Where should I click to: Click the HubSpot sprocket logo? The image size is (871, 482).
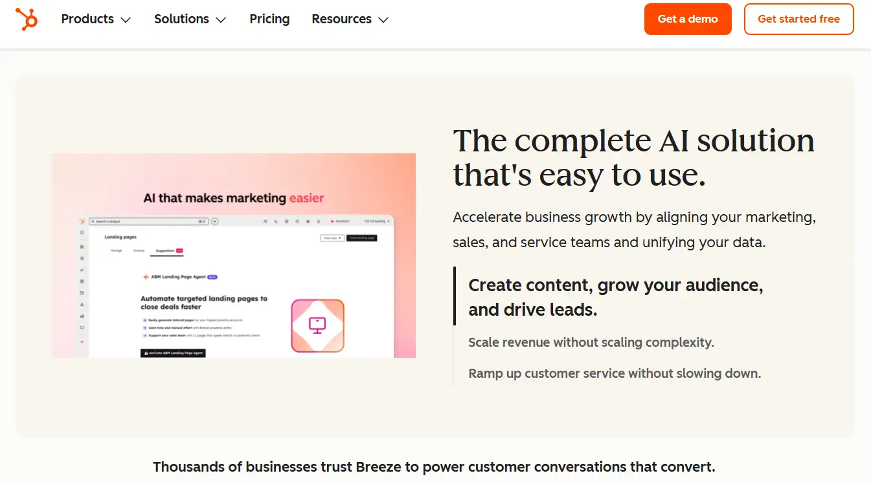pos(27,19)
